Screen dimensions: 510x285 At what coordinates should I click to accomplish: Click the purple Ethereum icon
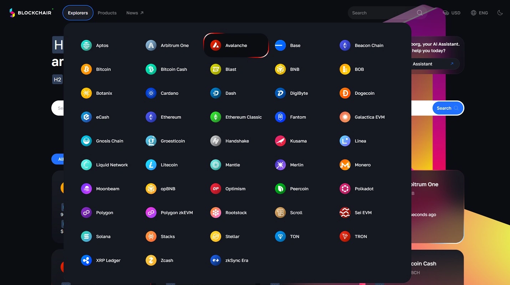pyautogui.click(x=151, y=117)
